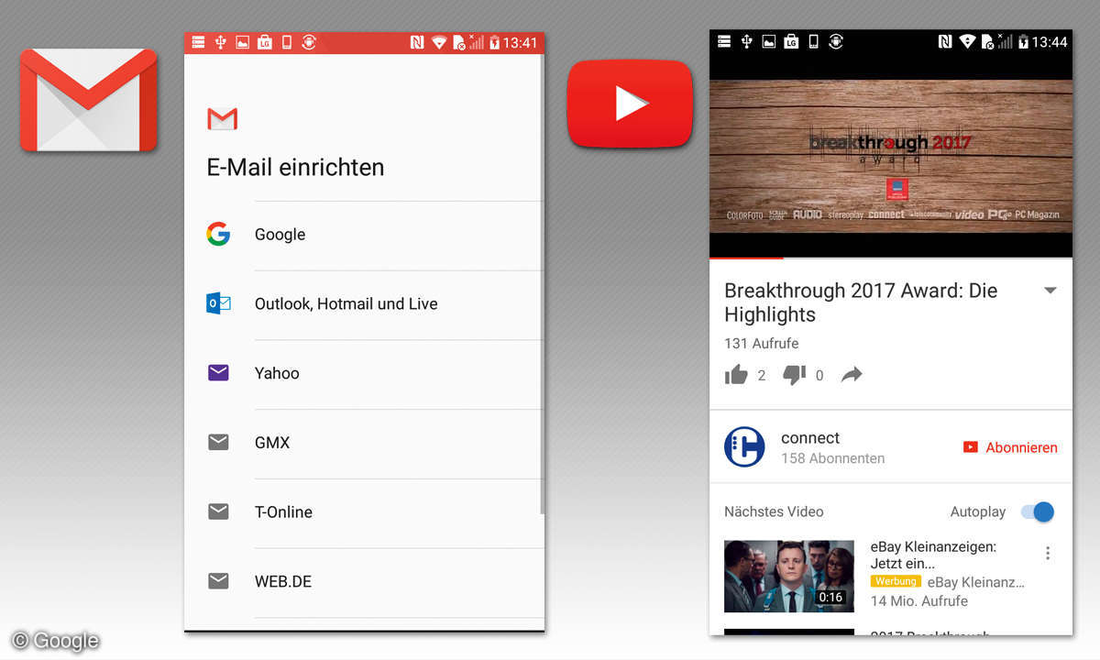
Task: Dislike the video with thumbs down
Action: pos(794,374)
